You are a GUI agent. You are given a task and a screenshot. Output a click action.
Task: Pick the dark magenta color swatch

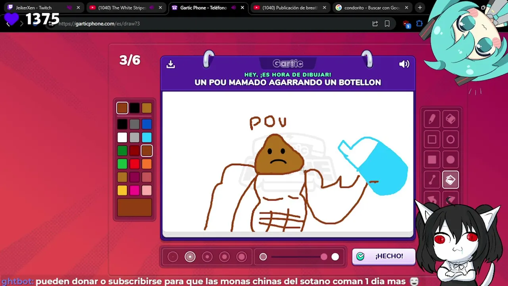(135, 177)
